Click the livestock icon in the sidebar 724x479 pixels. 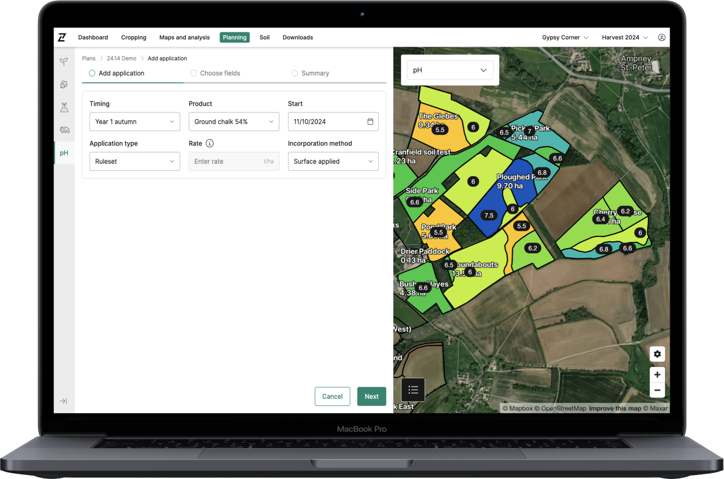coord(64,130)
